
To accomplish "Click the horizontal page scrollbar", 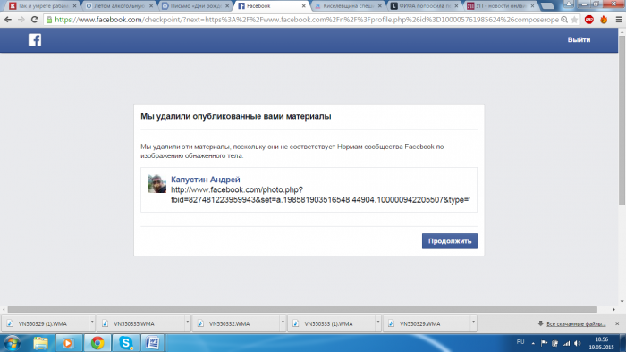I will point(302,309).
